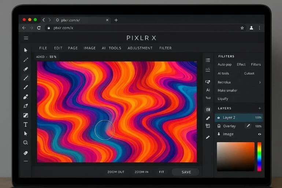Open the hamburger menu beside PIXLR X title
Image resolution: width=282 pixels, height=188 pixels.
click(26, 38)
